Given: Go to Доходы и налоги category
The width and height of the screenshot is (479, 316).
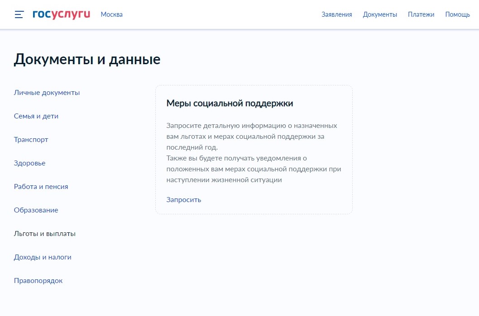Looking at the screenshot, I should click(43, 257).
